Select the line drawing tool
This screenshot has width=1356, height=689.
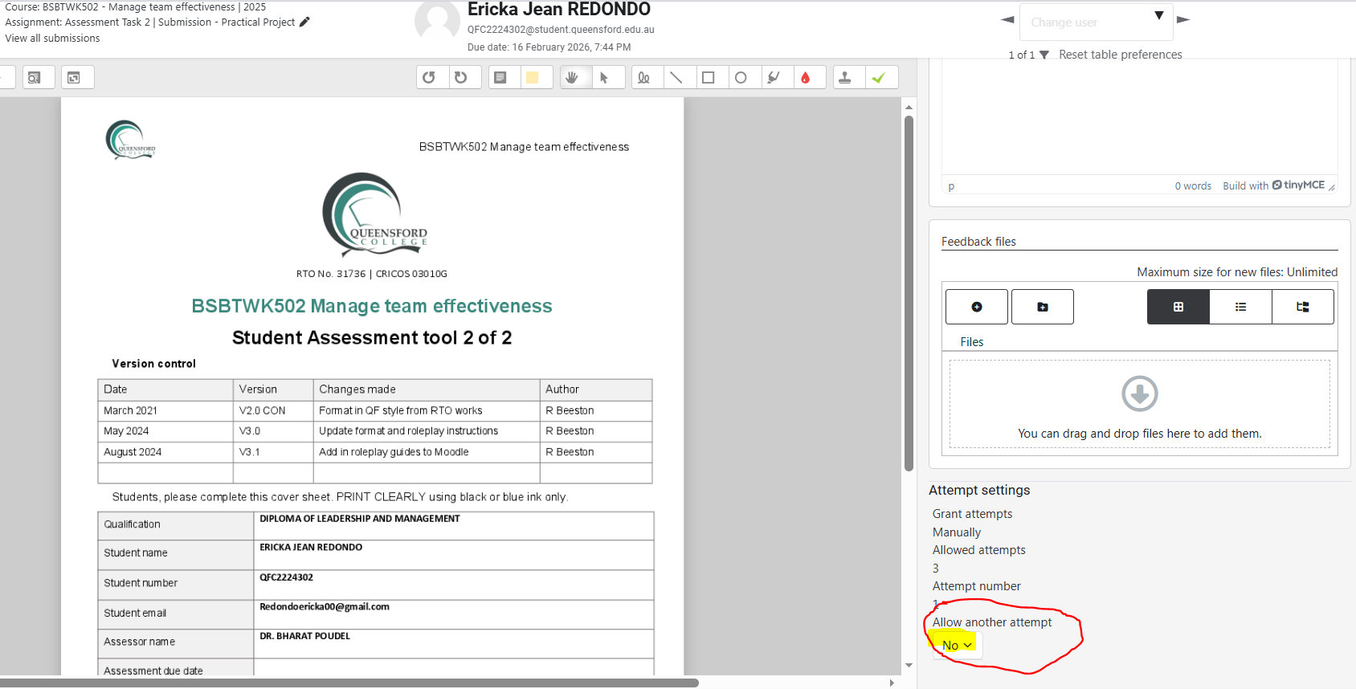(x=676, y=78)
